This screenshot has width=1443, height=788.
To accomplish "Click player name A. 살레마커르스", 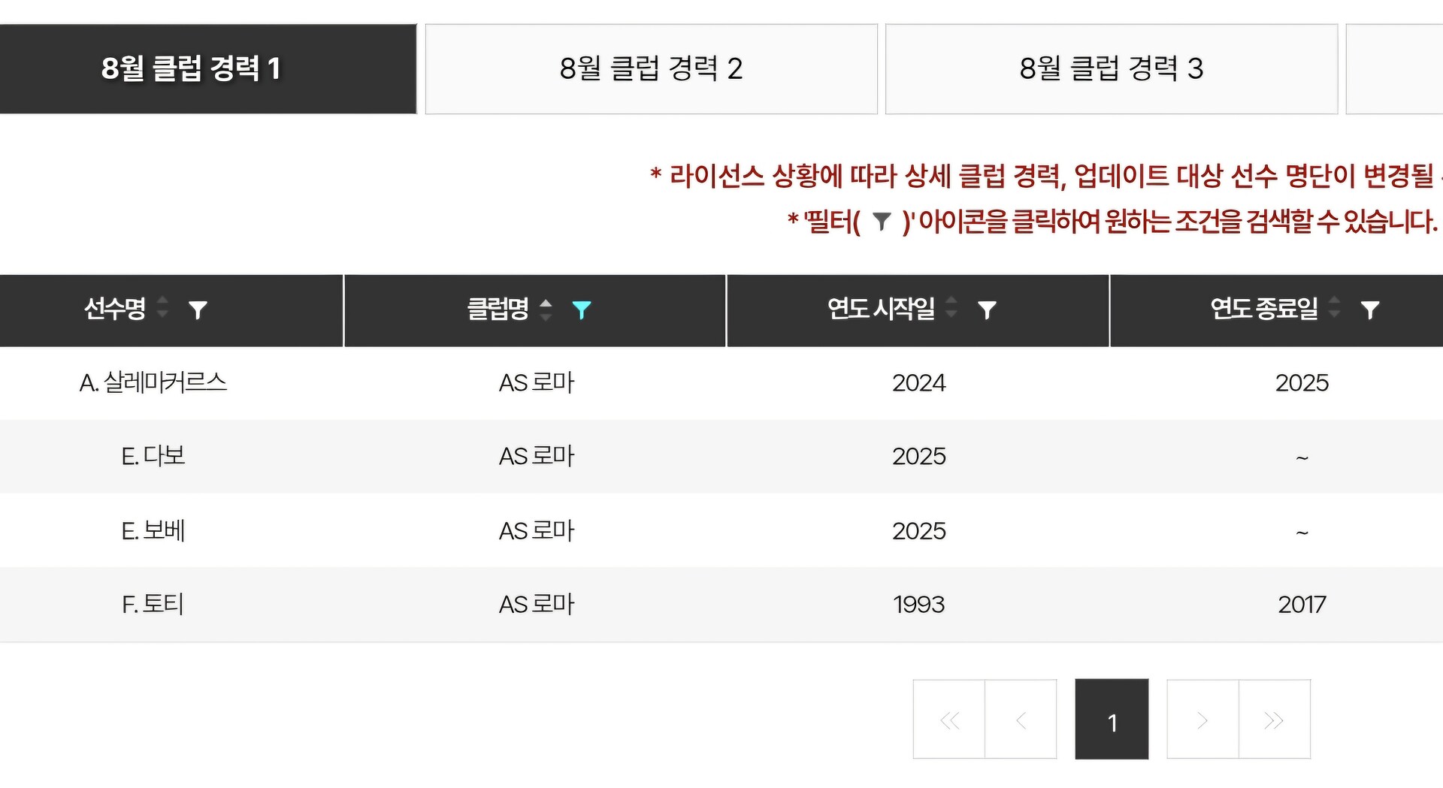I will 153,383.
